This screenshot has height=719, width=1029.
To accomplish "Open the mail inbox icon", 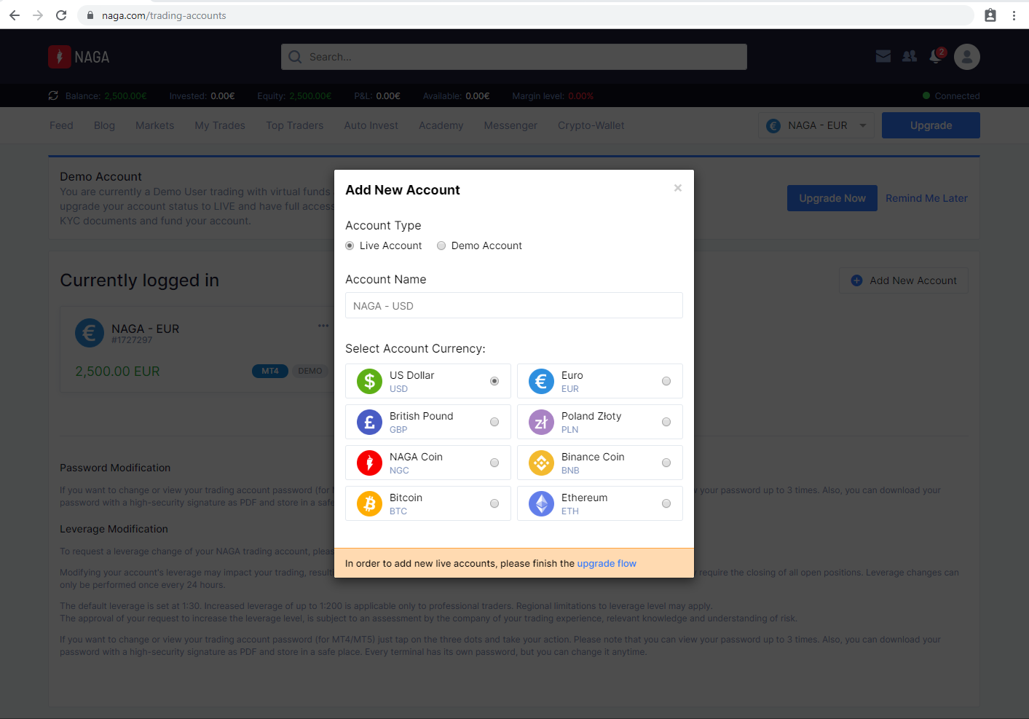I will coord(883,56).
